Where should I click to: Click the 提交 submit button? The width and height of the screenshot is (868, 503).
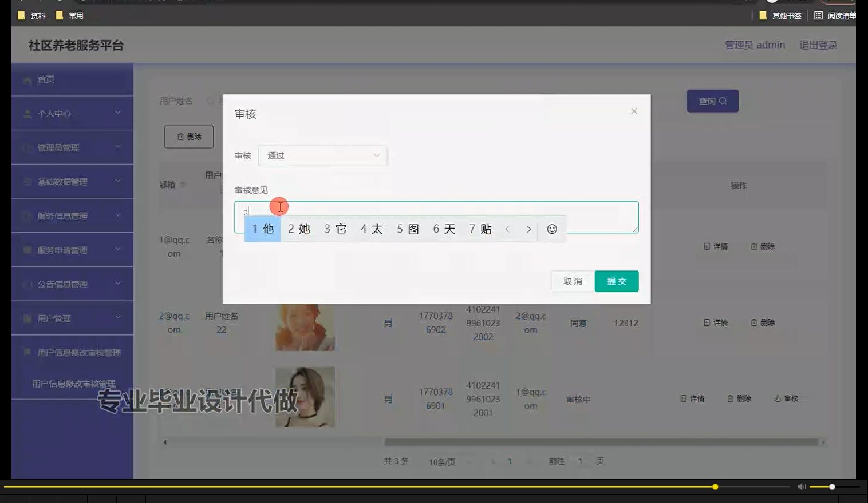(x=617, y=281)
